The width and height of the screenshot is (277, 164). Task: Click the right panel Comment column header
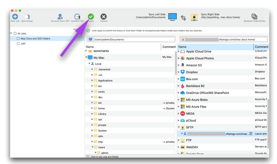261,47
